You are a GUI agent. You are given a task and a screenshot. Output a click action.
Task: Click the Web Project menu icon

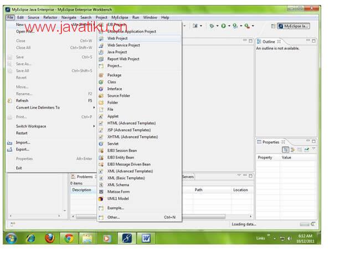[101, 39]
